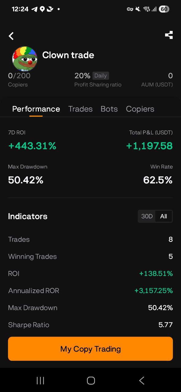Tap the Sharpe Ratio indicator row

coord(90,325)
